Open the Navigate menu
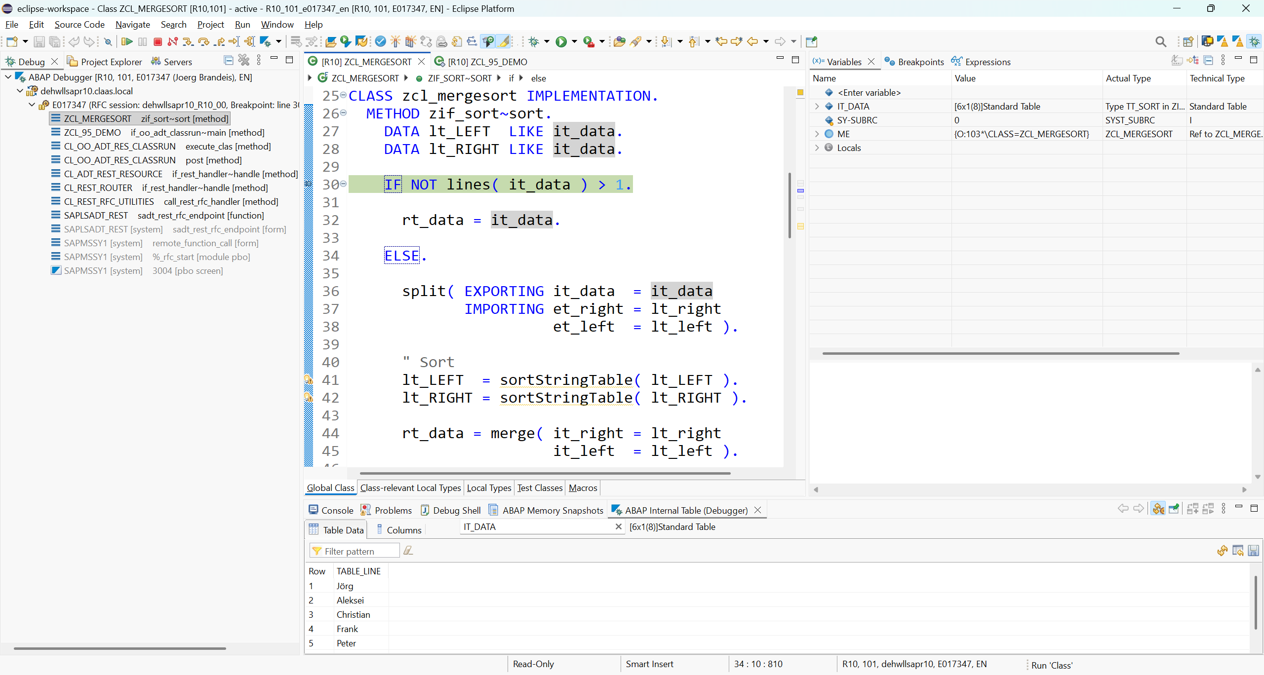The height and width of the screenshot is (675, 1264). tap(132, 24)
